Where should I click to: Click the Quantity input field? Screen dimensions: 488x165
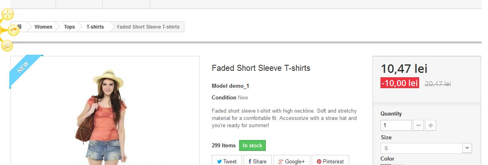396,126
